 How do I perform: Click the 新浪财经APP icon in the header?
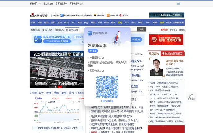(62, 15)
